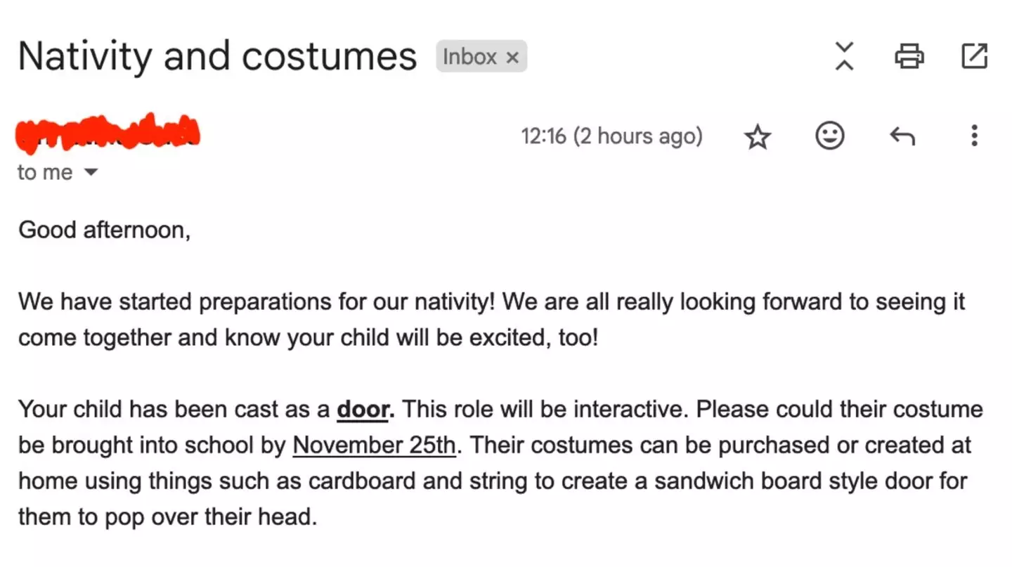This screenshot has height=567, width=1012.
Task: Click the "to me" recipient text
Action: click(45, 172)
